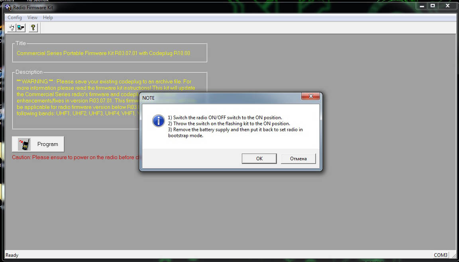Confirm the NOTE dialog with OK
Image resolution: width=459 pixels, height=262 pixels.
pos(259,159)
